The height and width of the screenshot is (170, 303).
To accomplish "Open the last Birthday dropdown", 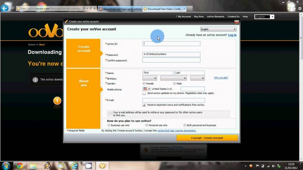I will (x=197, y=78).
